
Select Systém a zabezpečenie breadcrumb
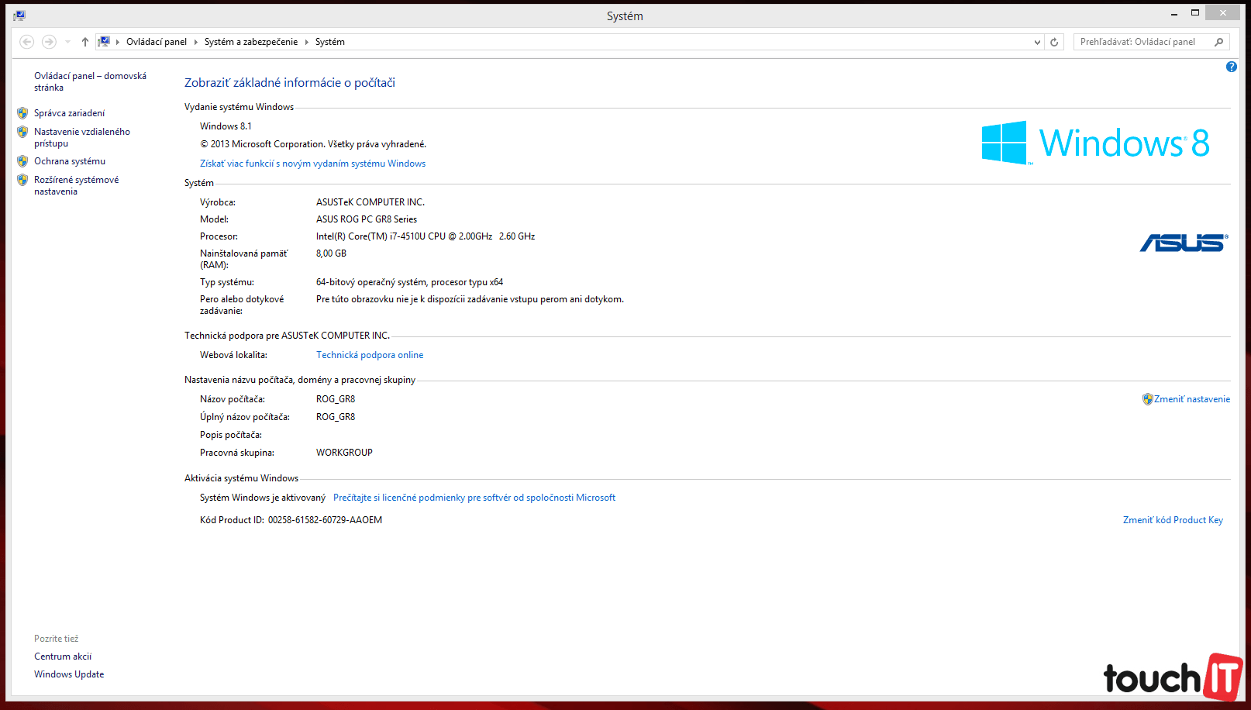click(x=250, y=42)
